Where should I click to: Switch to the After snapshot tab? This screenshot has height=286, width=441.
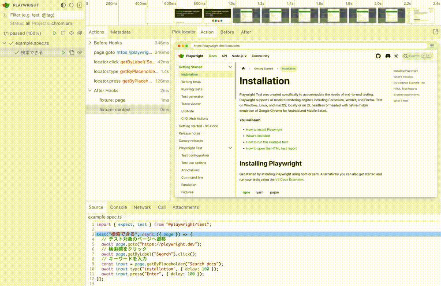tap(246, 32)
